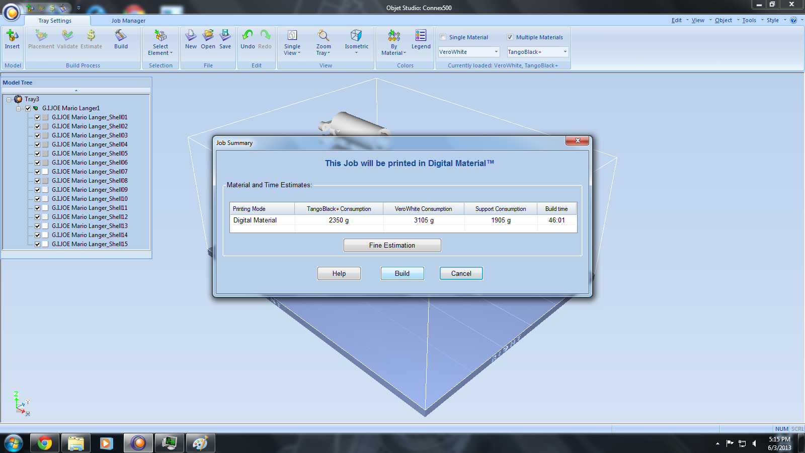
Task: Cancel the Job Summary dialog
Action: [x=461, y=273]
